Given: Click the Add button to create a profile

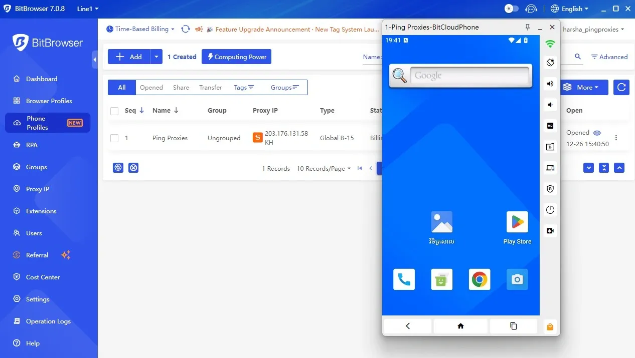Looking at the screenshot, I should coord(129,57).
